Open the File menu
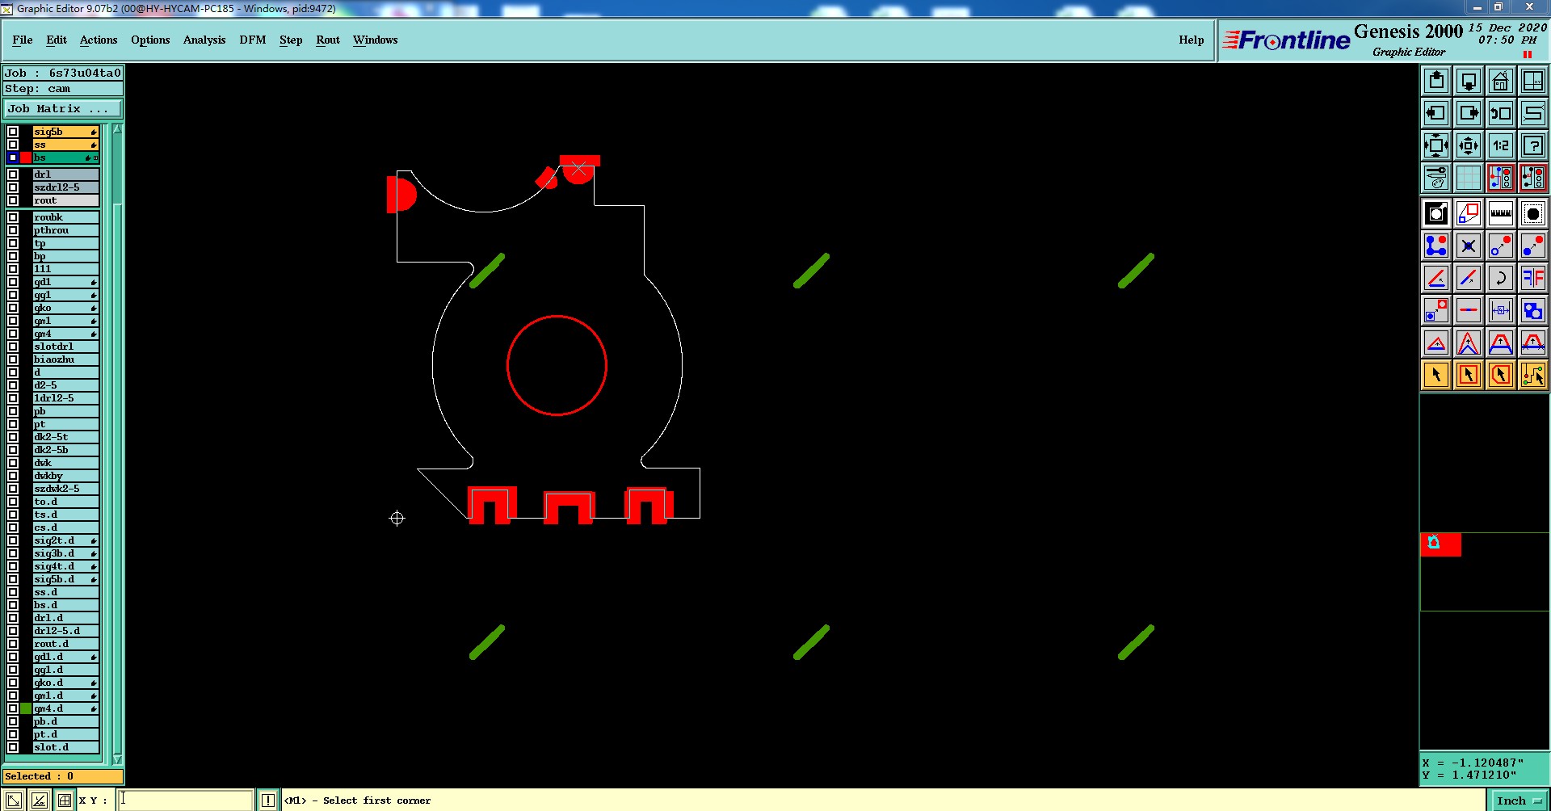 click(23, 40)
